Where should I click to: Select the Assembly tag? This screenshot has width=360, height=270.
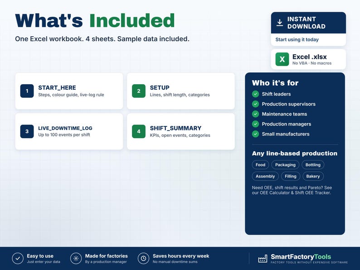tap(265, 176)
